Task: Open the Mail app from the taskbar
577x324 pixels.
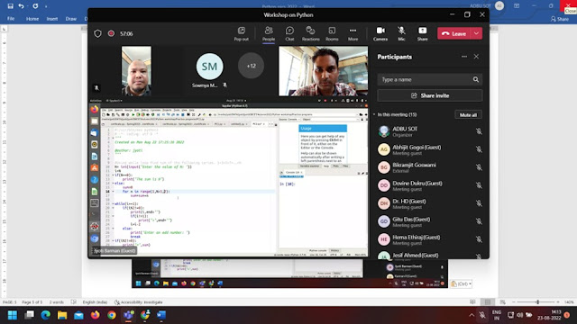Action: click(x=78, y=315)
